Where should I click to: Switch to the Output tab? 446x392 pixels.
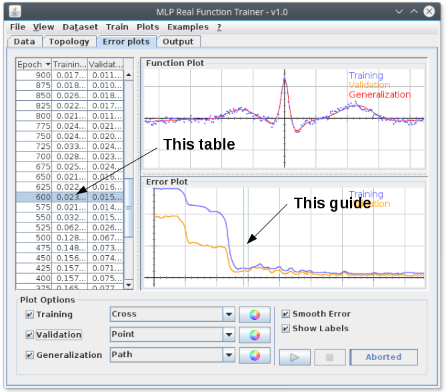178,41
